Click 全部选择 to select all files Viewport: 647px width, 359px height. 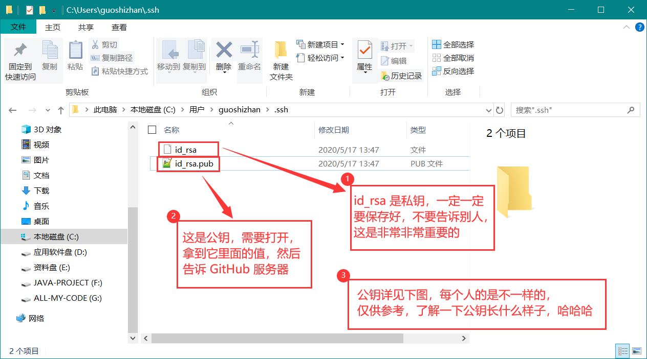point(453,45)
